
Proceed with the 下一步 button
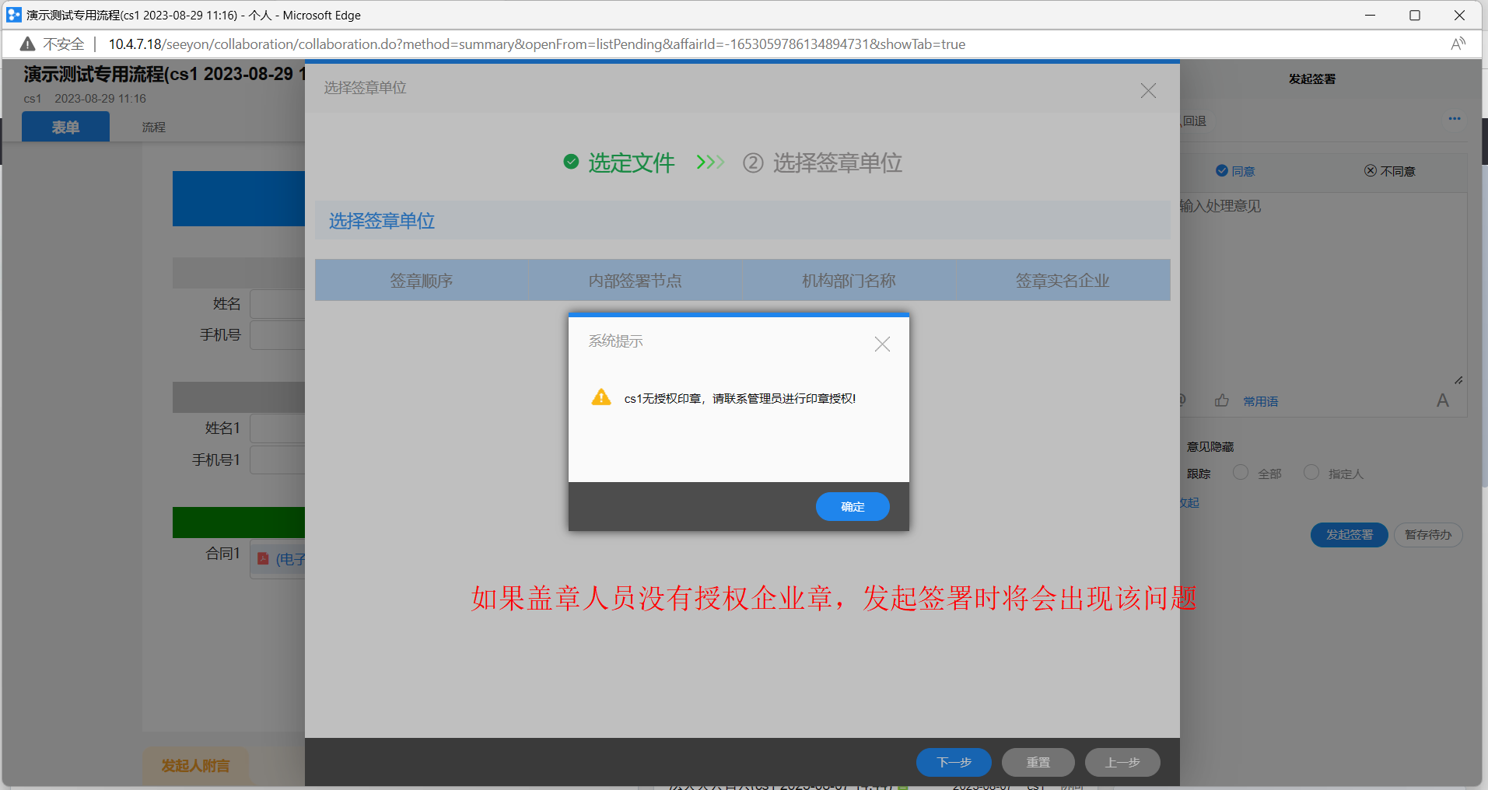coord(954,763)
